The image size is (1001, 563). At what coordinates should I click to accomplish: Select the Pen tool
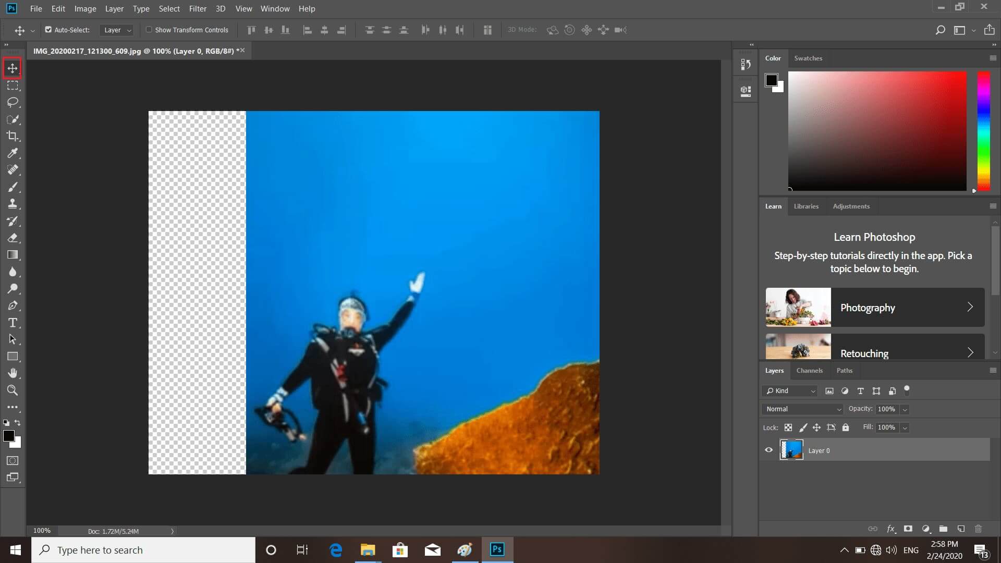tap(13, 305)
